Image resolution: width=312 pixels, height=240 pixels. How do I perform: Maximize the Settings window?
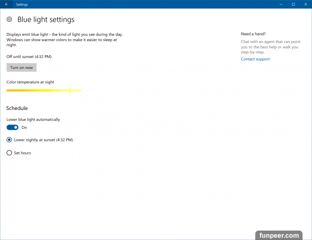tap(293, 4)
